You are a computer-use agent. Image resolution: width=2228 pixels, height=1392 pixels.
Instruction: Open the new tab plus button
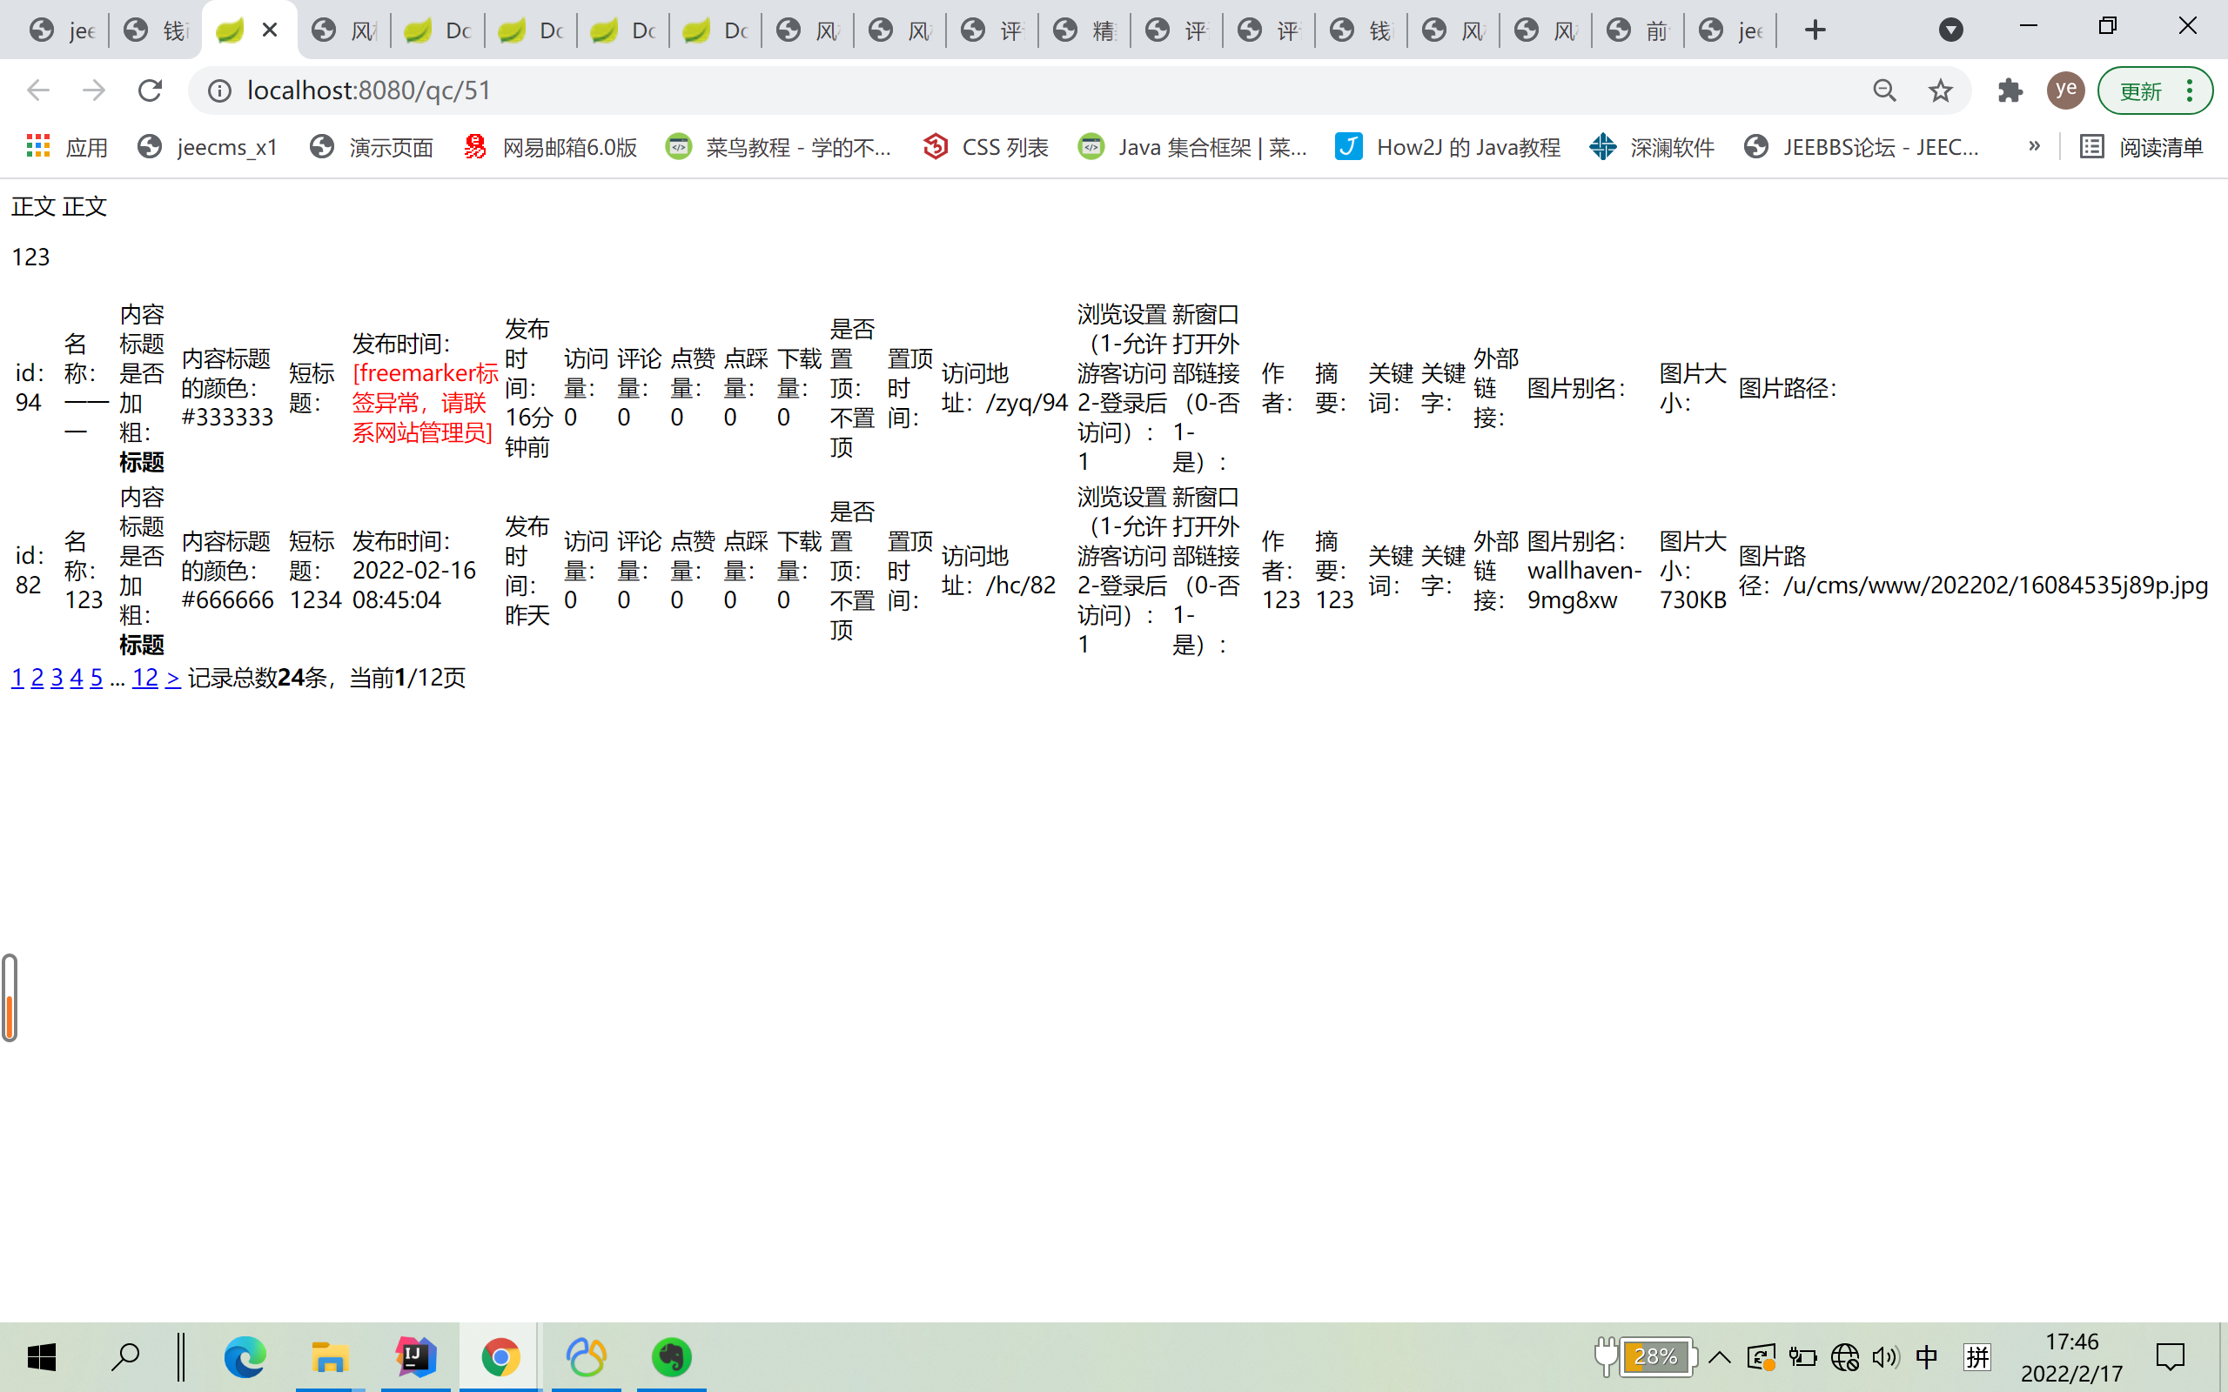pyautogui.click(x=1815, y=30)
